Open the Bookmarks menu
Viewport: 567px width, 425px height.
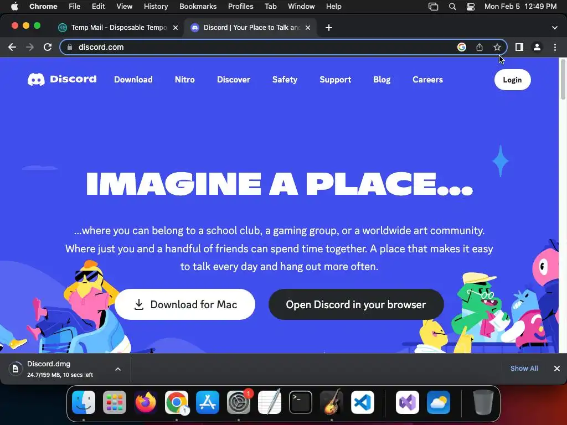pyautogui.click(x=198, y=7)
